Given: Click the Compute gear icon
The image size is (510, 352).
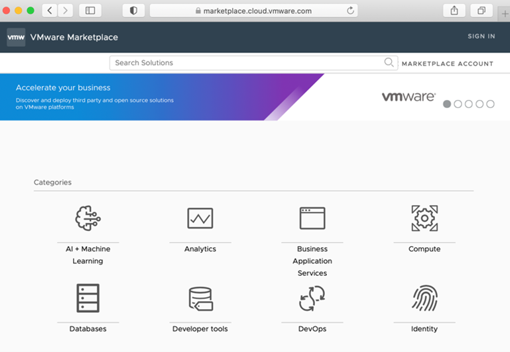Looking at the screenshot, I should [424, 218].
